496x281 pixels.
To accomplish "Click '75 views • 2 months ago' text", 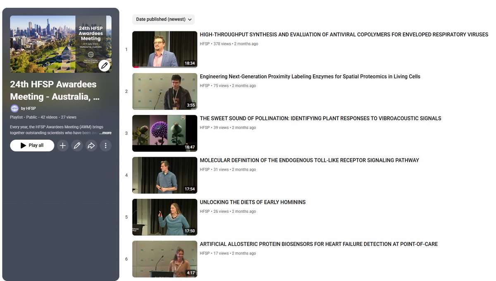I will 234,86.
